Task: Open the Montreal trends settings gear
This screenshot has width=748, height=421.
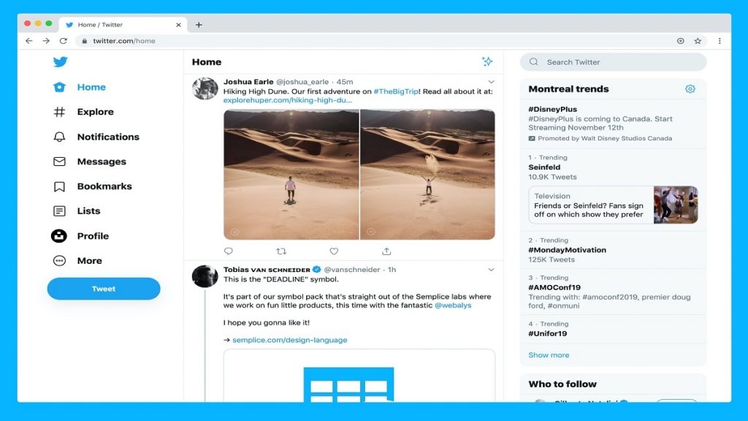Action: (690, 88)
